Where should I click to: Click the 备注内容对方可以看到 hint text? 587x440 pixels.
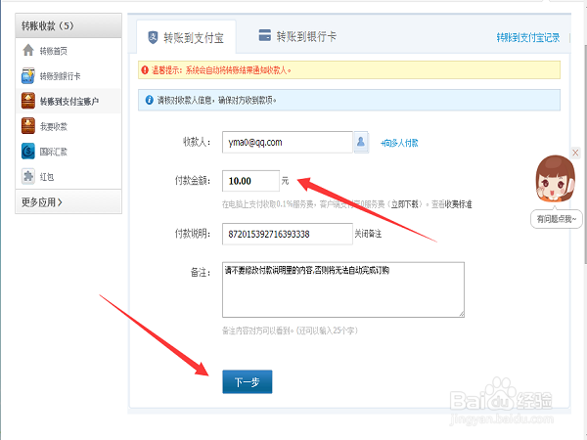(x=290, y=330)
